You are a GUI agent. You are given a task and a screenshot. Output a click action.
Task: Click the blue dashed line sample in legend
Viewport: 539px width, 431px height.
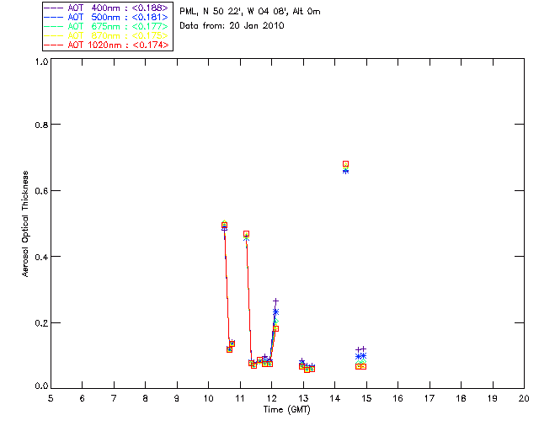(x=54, y=17)
